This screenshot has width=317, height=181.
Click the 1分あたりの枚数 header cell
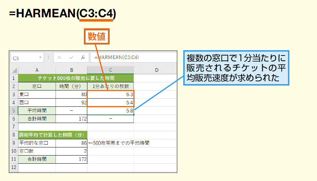click(x=110, y=86)
